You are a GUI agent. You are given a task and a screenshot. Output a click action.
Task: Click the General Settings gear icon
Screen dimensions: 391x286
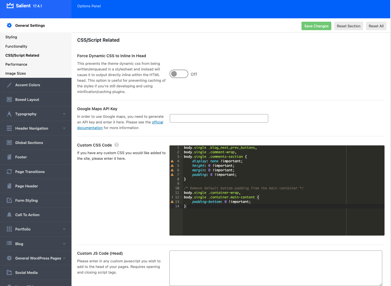9,25
